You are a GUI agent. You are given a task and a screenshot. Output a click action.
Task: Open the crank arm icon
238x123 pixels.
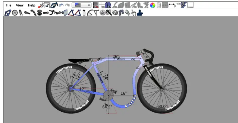(x=109, y=13)
